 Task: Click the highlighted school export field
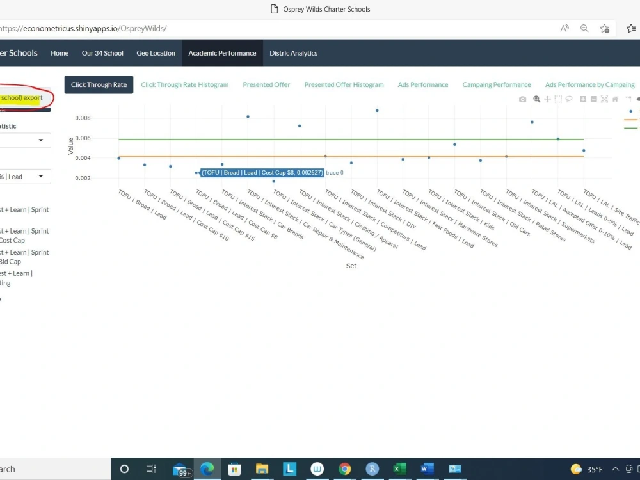tap(24, 98)
